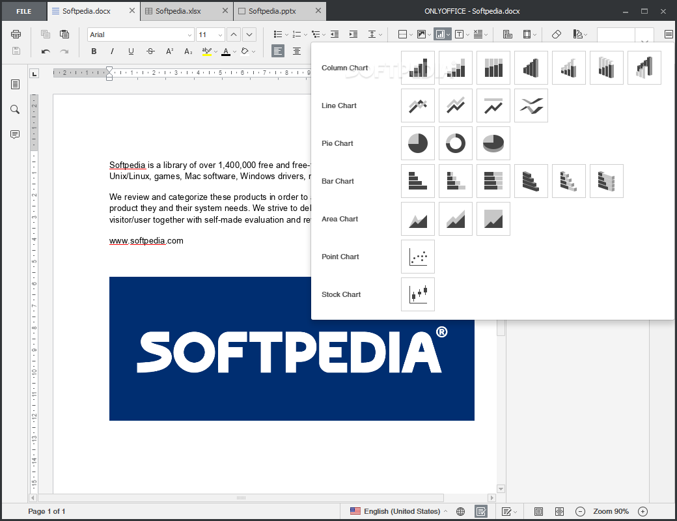
Task: Click the Insert Text Box icon
Action: [x=460, y=34]
